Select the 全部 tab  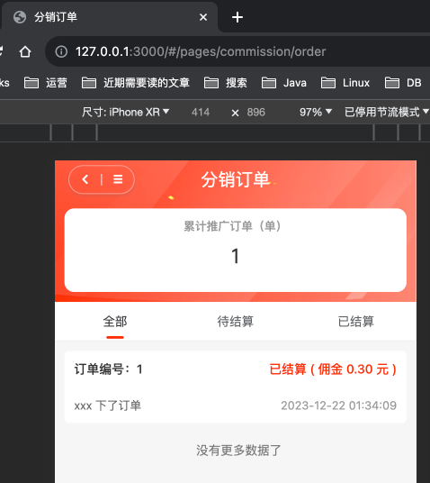[x=115, y=322]
